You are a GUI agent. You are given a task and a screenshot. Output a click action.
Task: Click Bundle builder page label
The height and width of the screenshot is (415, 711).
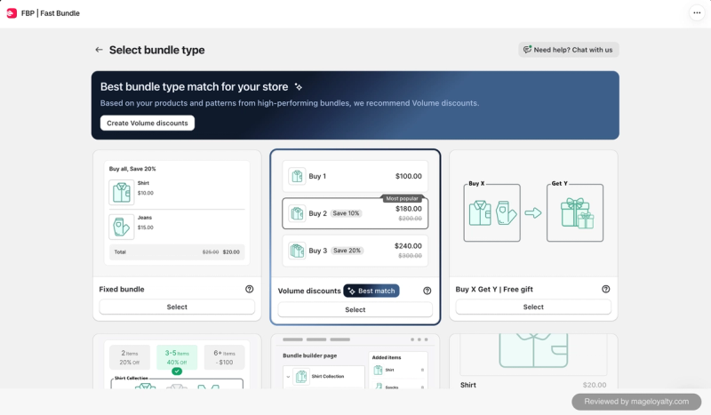point(309,355)
